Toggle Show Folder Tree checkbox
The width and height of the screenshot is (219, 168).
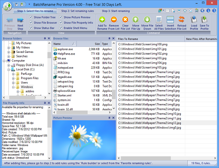click(x=31, y=17)
